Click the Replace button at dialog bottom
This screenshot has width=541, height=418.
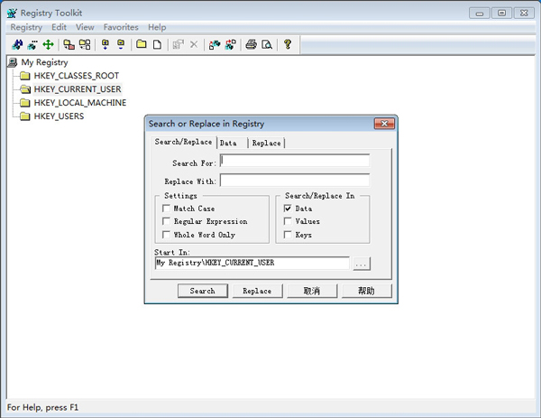tap(257, 291)
